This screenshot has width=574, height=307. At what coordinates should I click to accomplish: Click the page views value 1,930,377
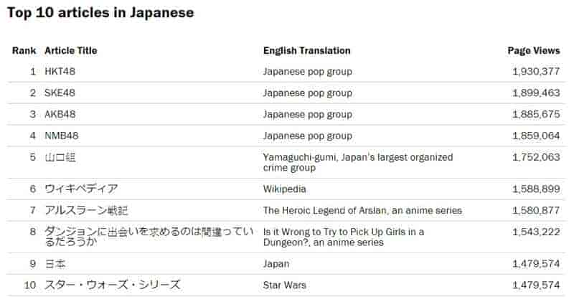536,71
